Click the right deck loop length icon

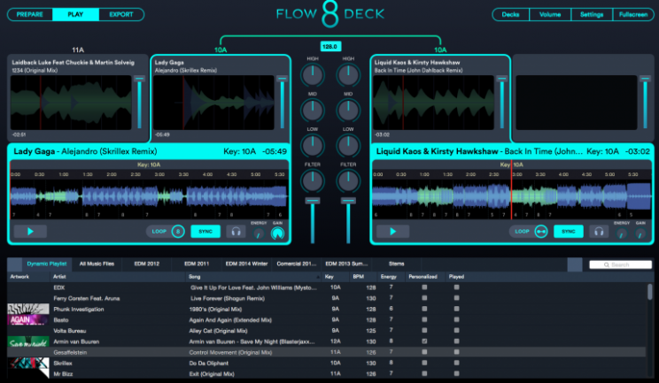click(540, 232)
